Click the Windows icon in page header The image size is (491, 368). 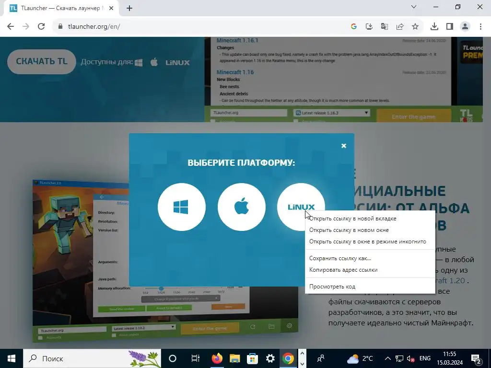139,63
